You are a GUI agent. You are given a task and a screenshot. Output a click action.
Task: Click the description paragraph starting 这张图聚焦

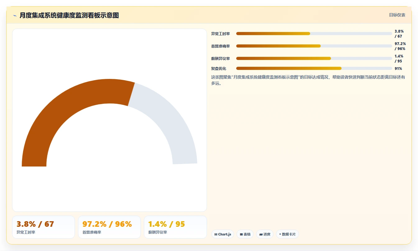pos(308,80)
